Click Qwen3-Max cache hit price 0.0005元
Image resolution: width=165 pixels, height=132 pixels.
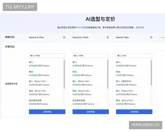[x=120, y=85]
